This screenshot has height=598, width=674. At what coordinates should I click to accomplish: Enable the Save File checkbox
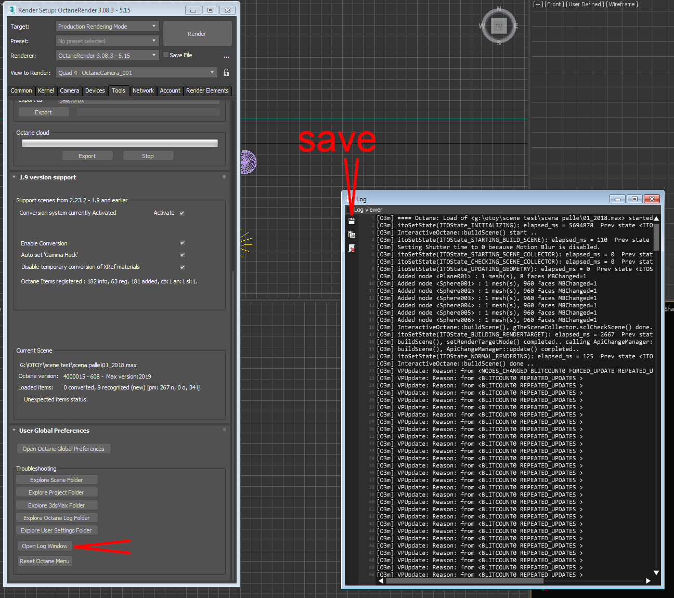[166, 55]
